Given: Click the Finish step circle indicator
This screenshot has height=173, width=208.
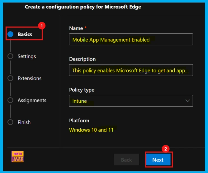Looking at the screenshot, I should click(10, 122).
